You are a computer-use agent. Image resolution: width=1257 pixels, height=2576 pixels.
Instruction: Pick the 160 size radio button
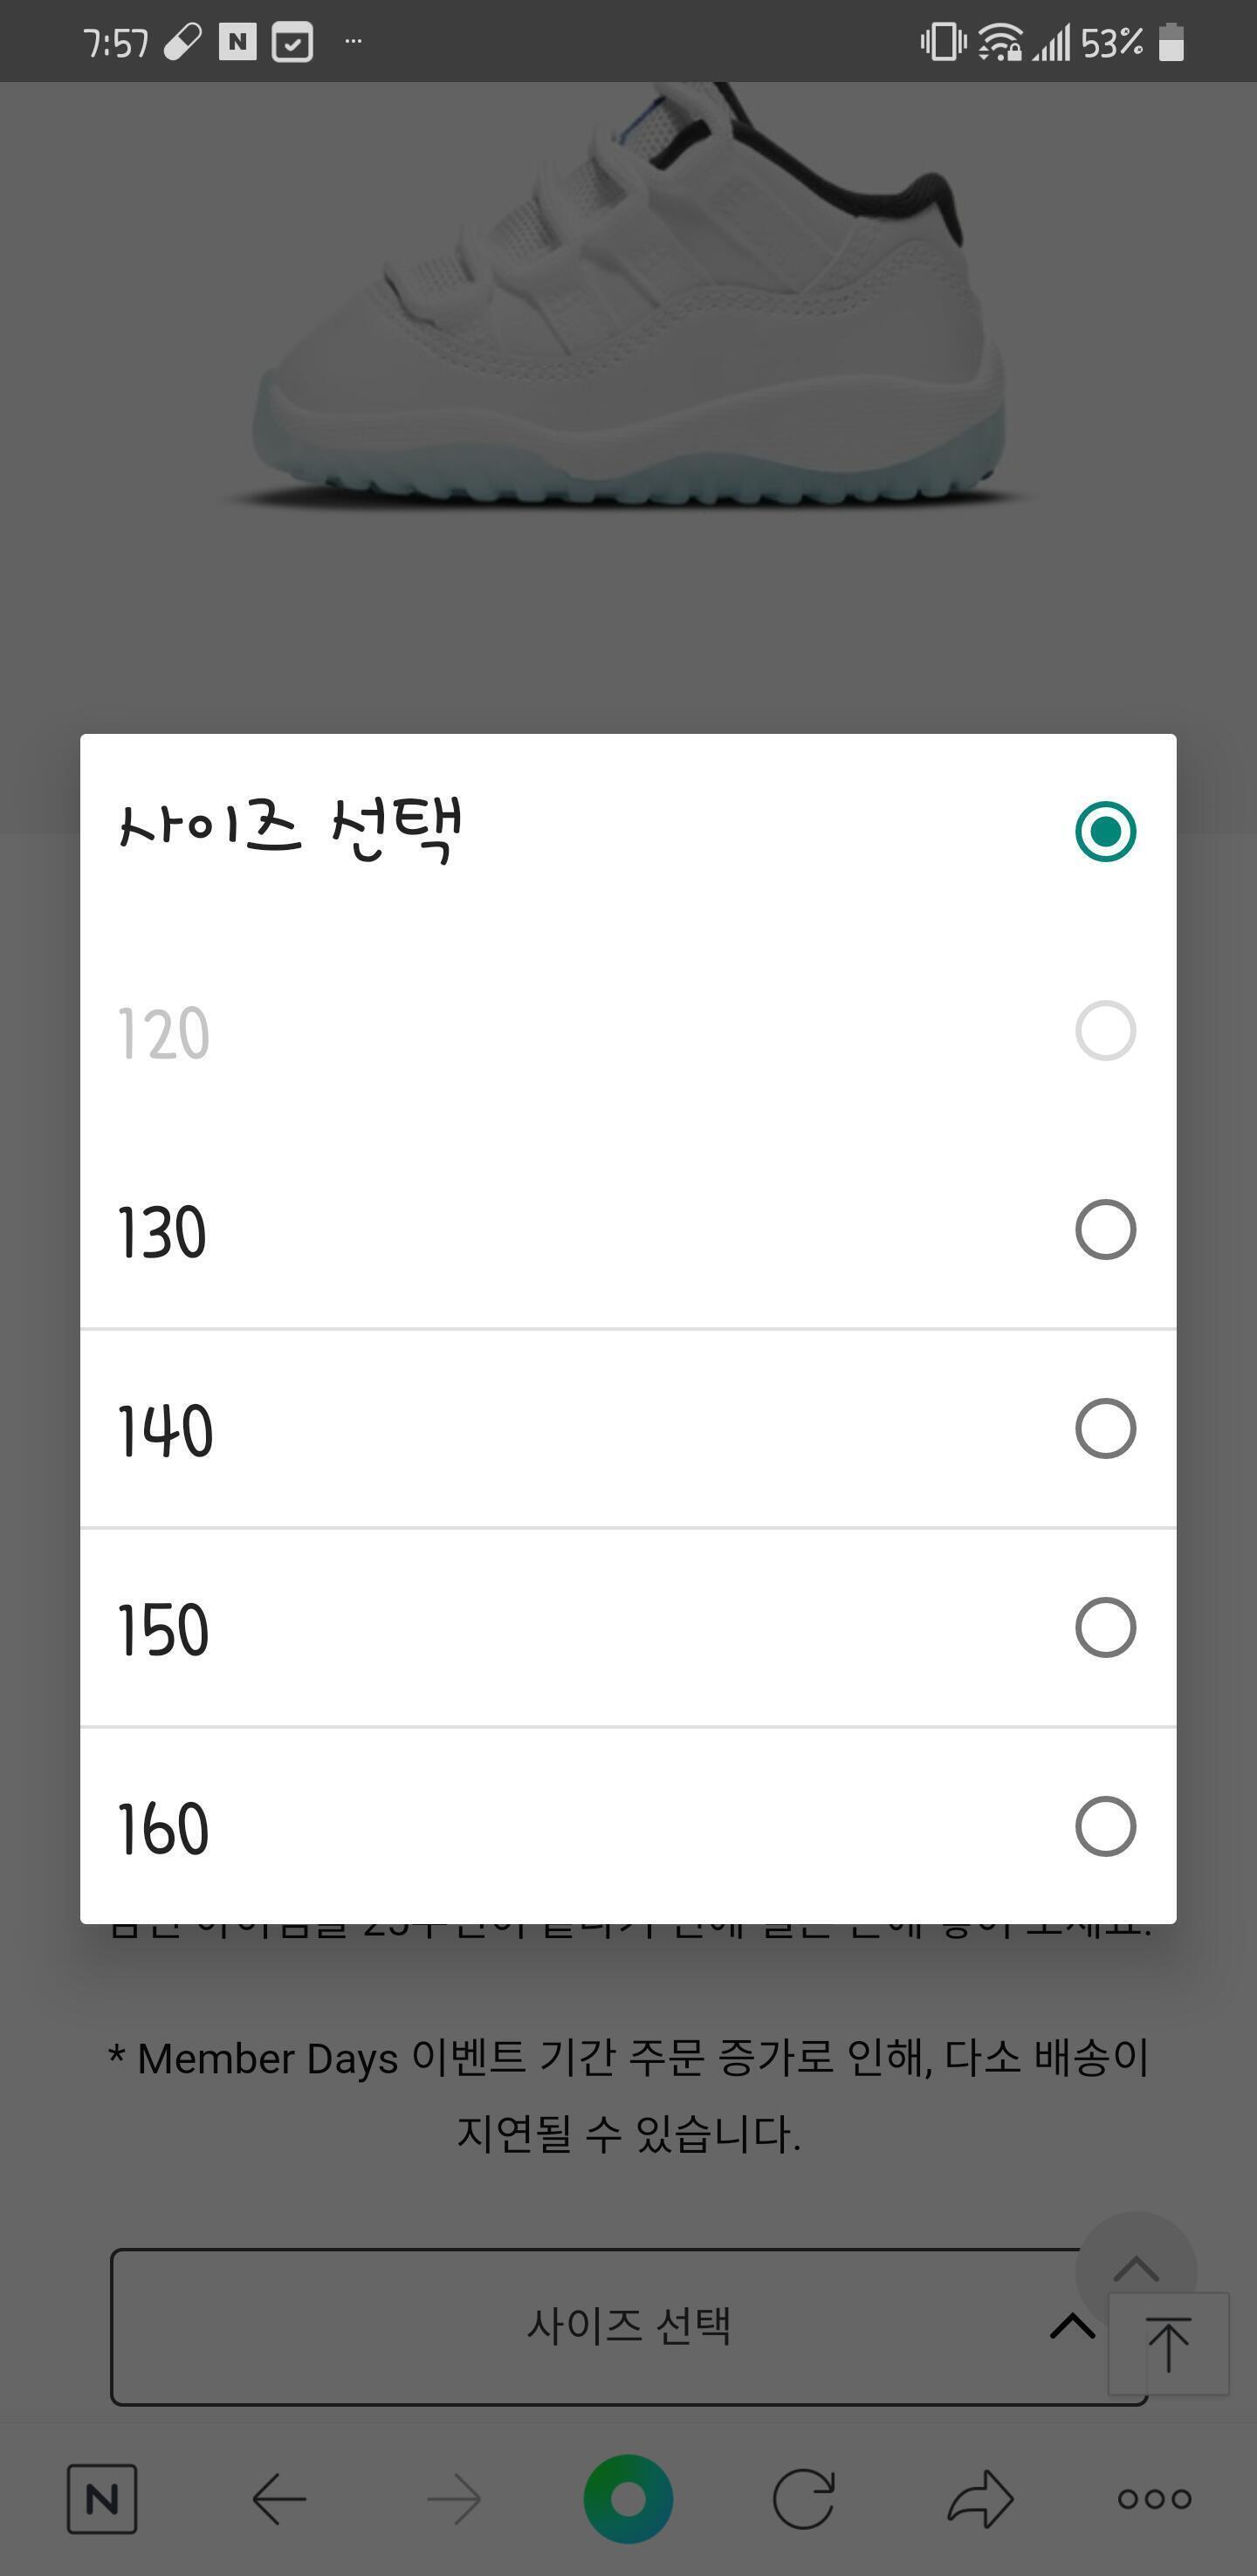click(x=1105, y=1827)
